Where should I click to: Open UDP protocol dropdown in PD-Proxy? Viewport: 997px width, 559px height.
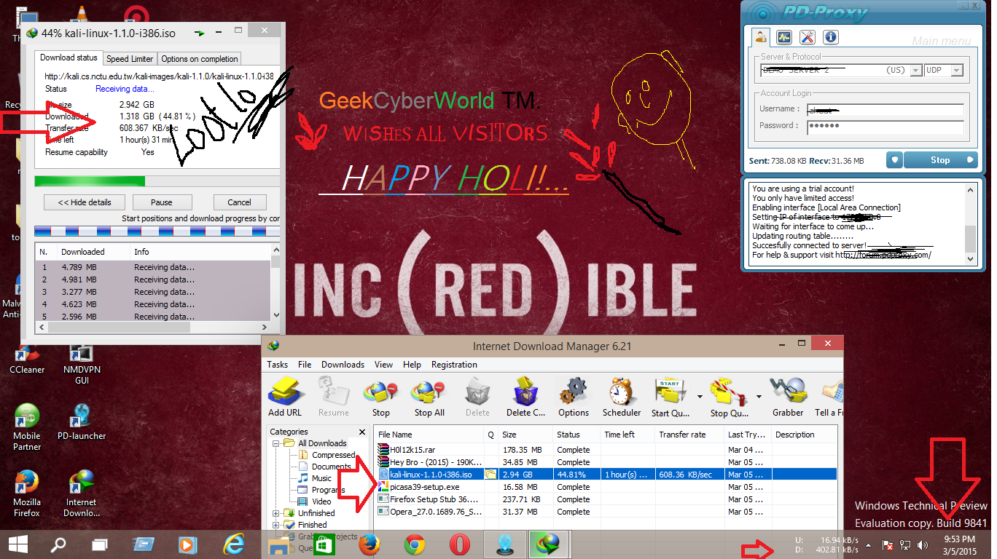pyautogui.click(x=957, y=71)
